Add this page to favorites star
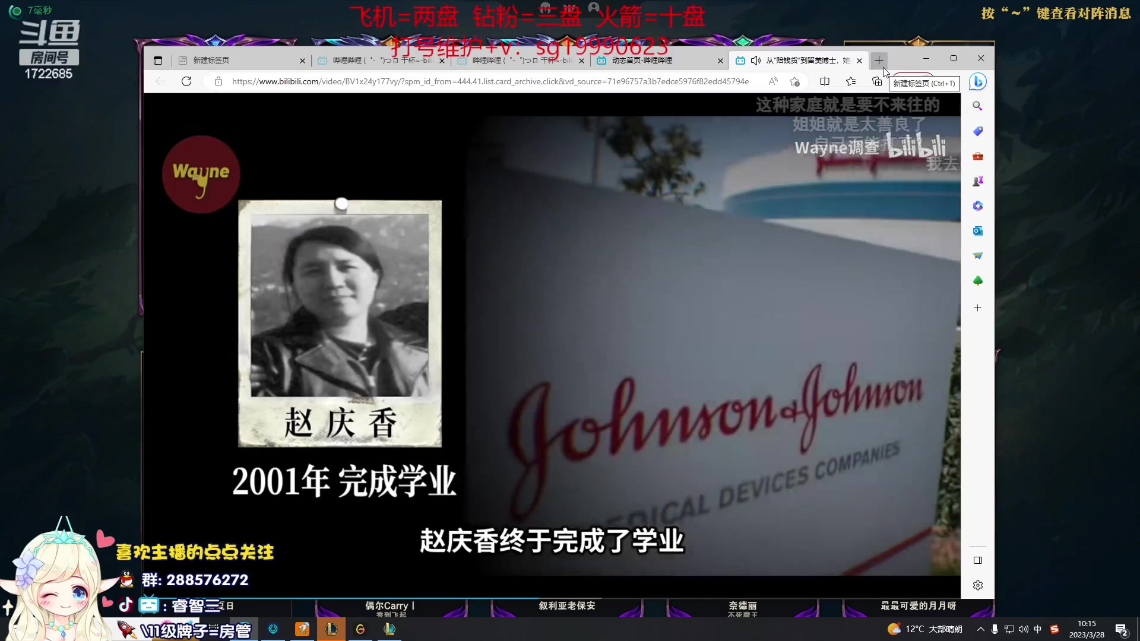The height and width of the screenshot is (641, 1140). coord(795,81)
